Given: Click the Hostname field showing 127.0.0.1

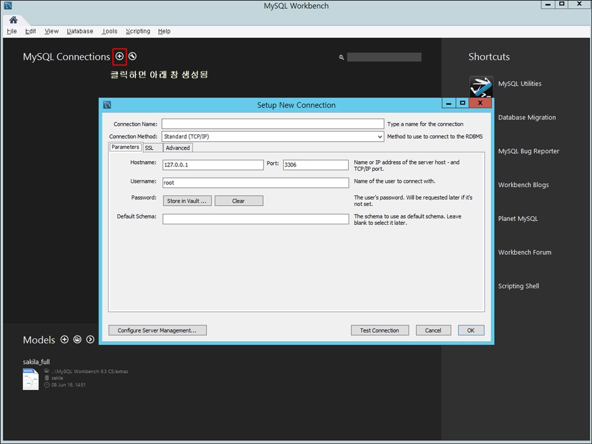Looking at the screenshot, I should point(213,165).
